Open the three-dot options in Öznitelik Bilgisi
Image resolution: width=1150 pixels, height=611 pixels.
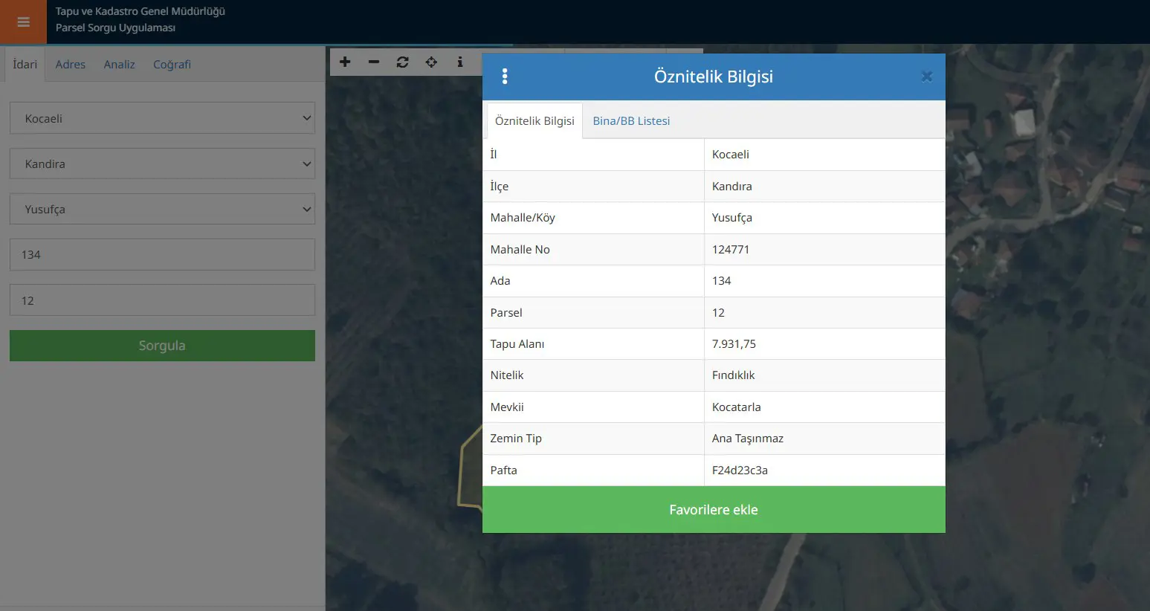click(505, 76)
